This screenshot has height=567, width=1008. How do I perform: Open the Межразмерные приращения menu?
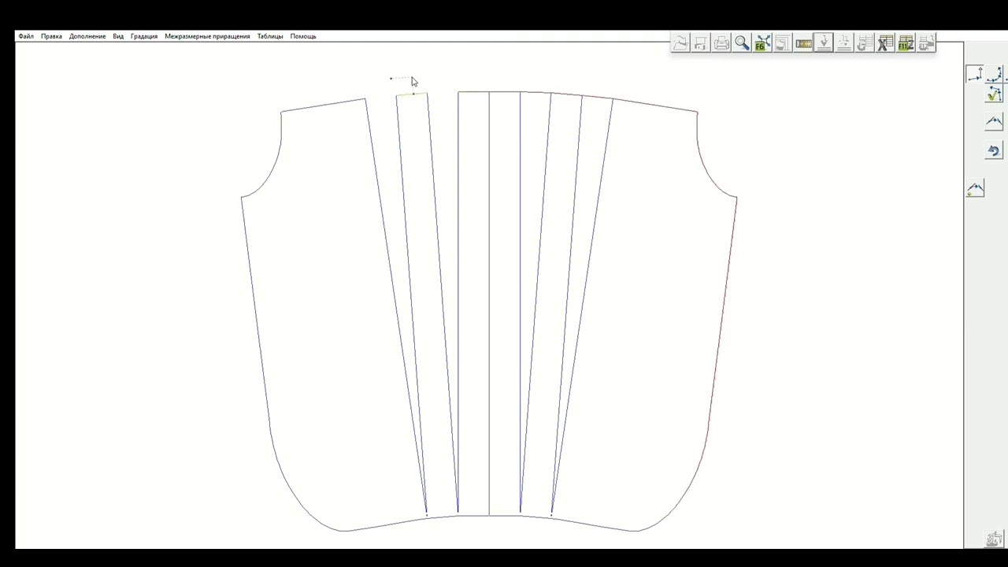[207, 36]
